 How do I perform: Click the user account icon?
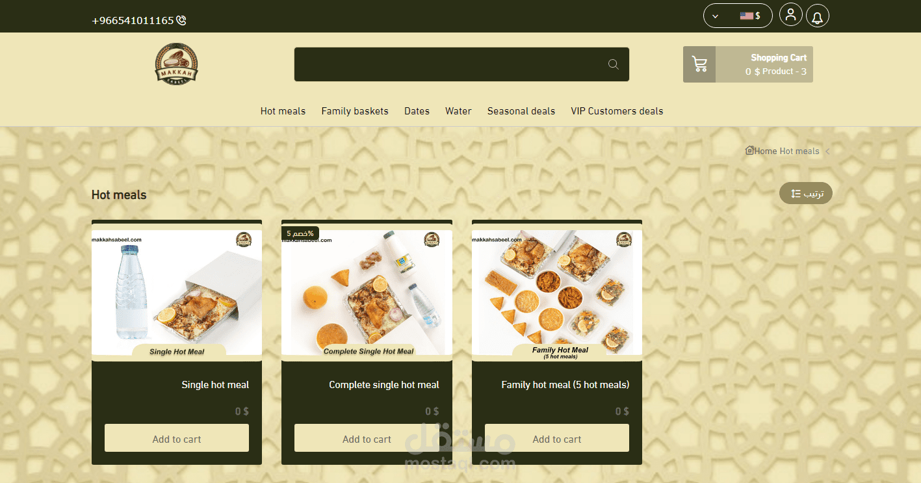[790, 16]
